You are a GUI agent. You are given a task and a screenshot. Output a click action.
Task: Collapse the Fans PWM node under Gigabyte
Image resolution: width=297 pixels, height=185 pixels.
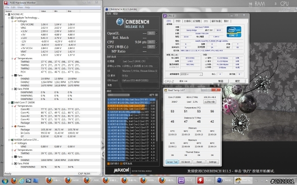tap(13, 89)
